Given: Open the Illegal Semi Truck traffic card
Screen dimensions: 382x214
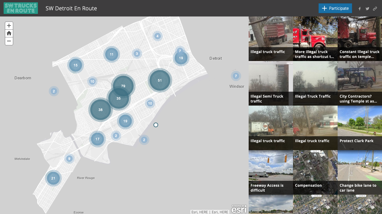Looking at the screenshot, I should pos(271,83).
